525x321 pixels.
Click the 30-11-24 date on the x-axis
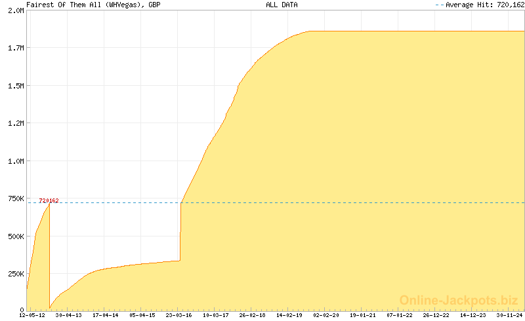coord(509,315)
